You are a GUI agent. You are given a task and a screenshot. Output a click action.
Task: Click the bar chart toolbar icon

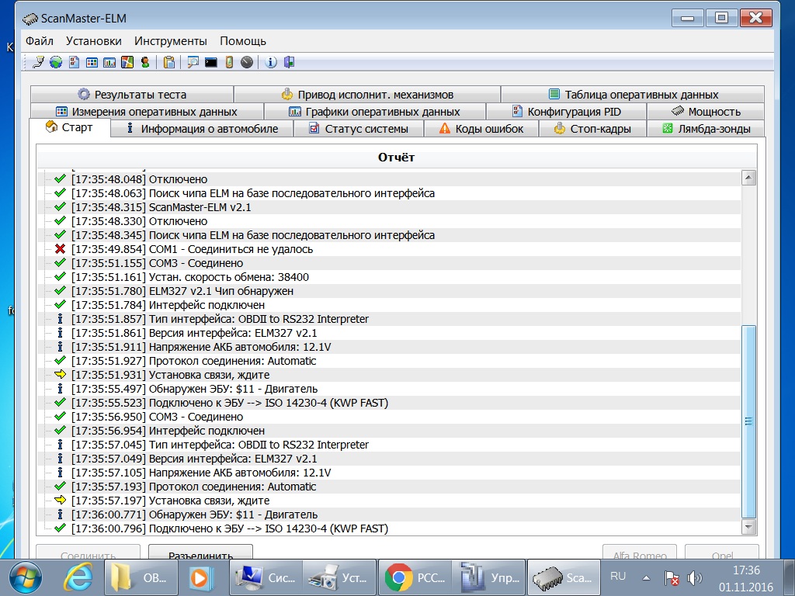109,62
